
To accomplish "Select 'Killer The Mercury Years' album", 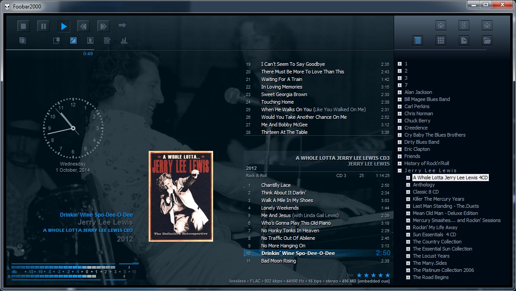I will [x=439, y=199].
